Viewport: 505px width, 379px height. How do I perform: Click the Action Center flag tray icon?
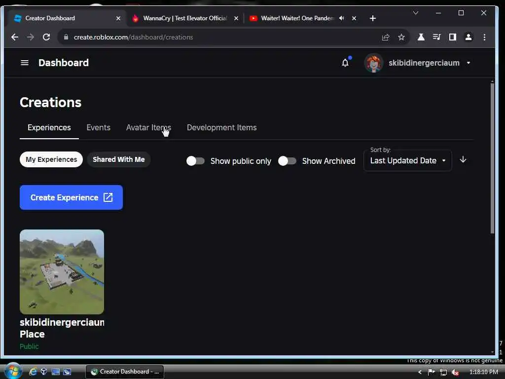coord(431,372)
